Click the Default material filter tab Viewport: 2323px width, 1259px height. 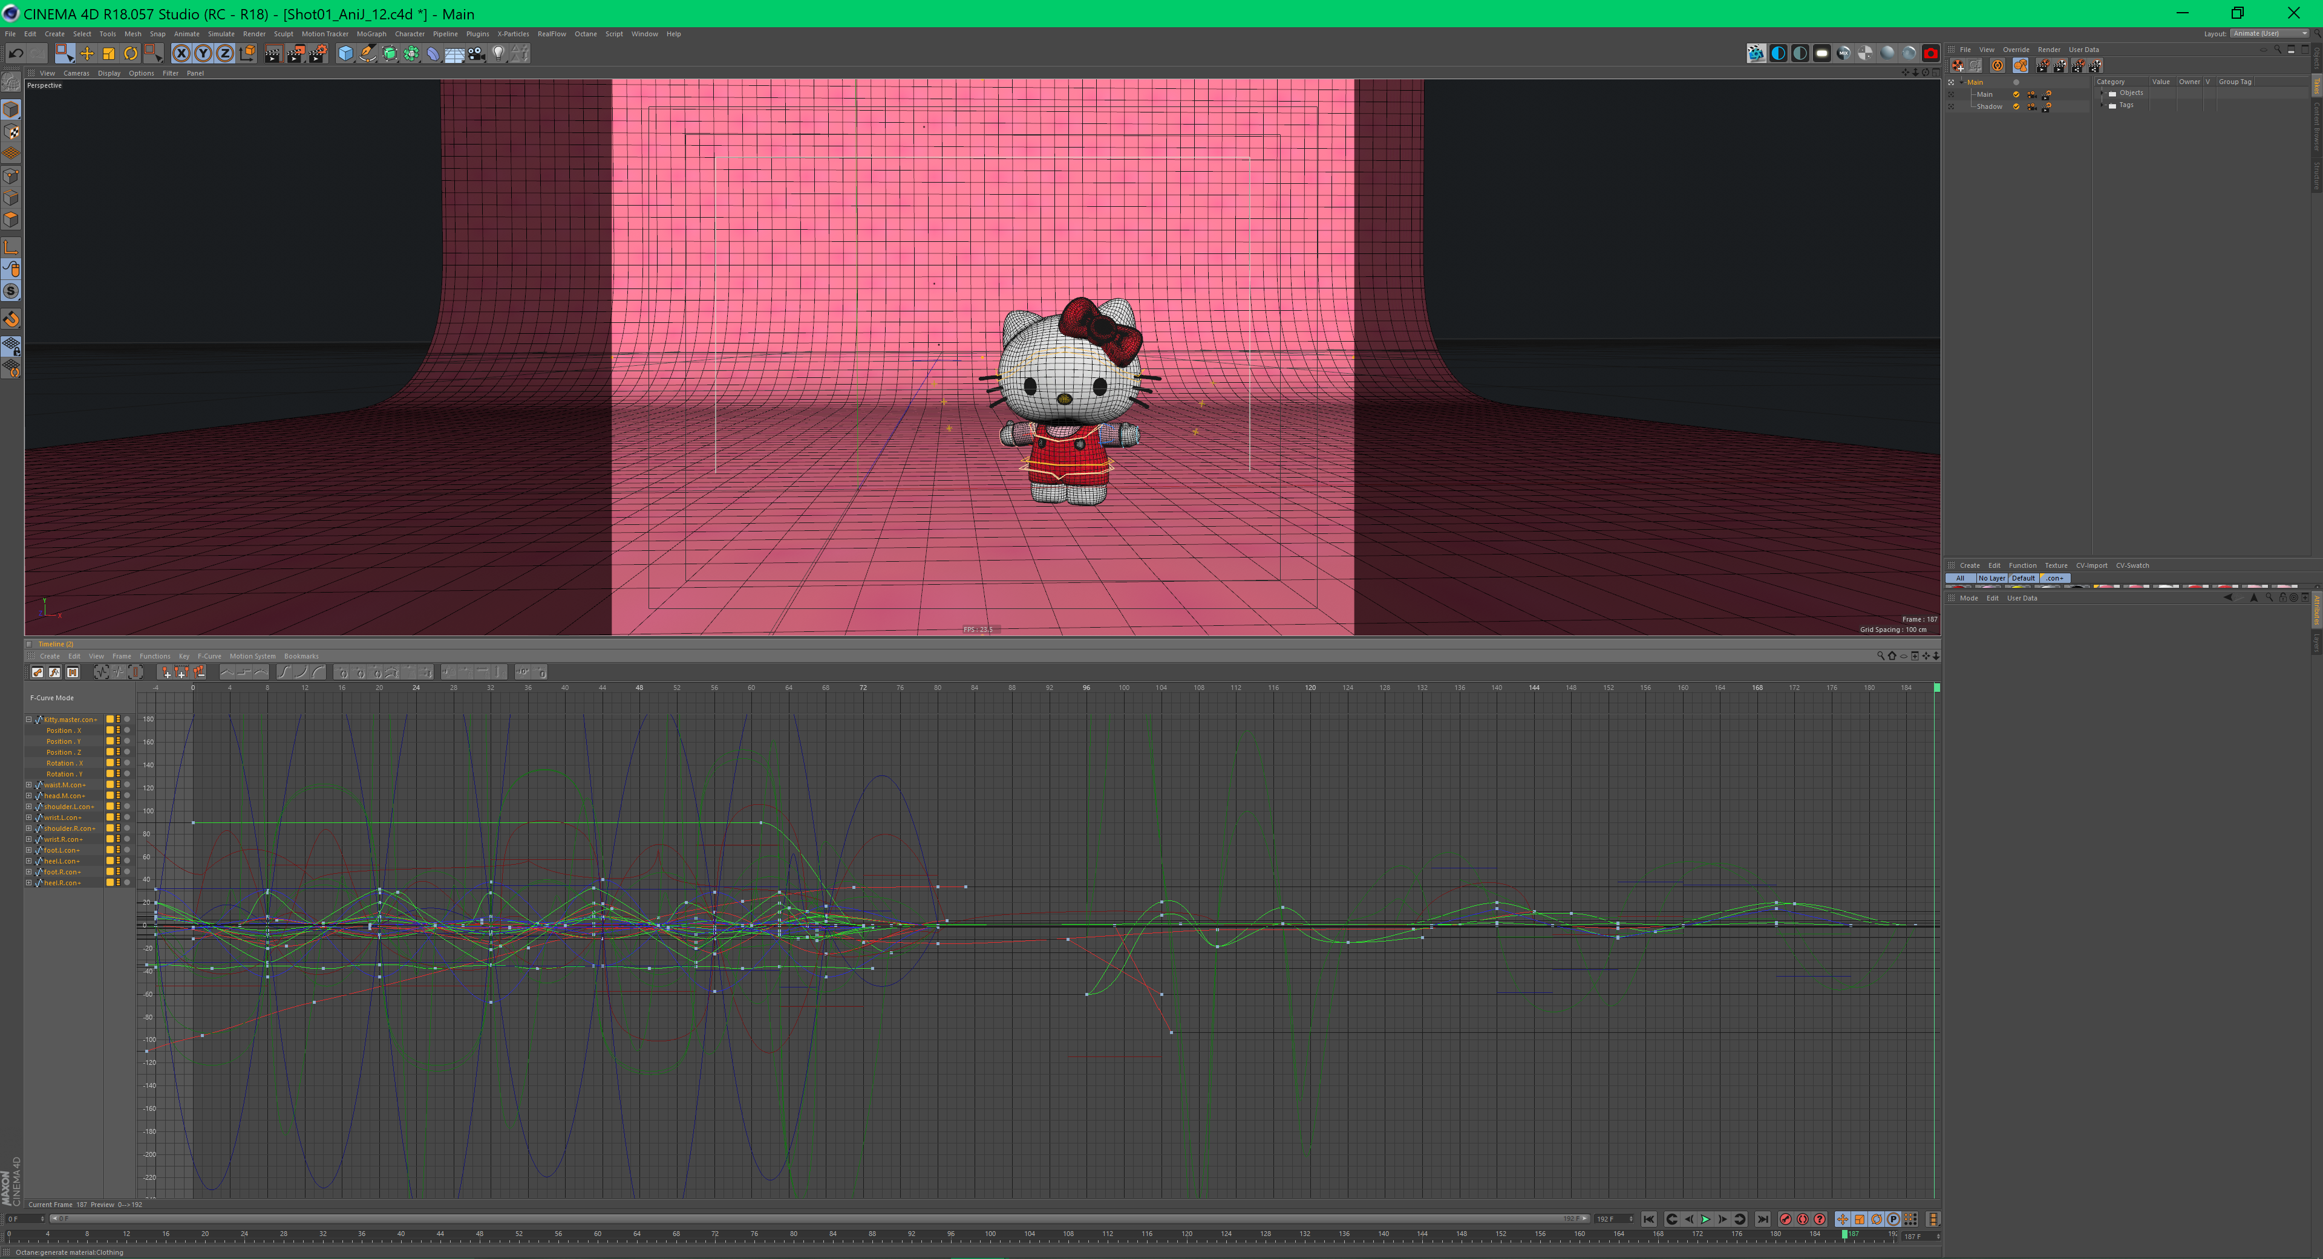[2024, 579]
